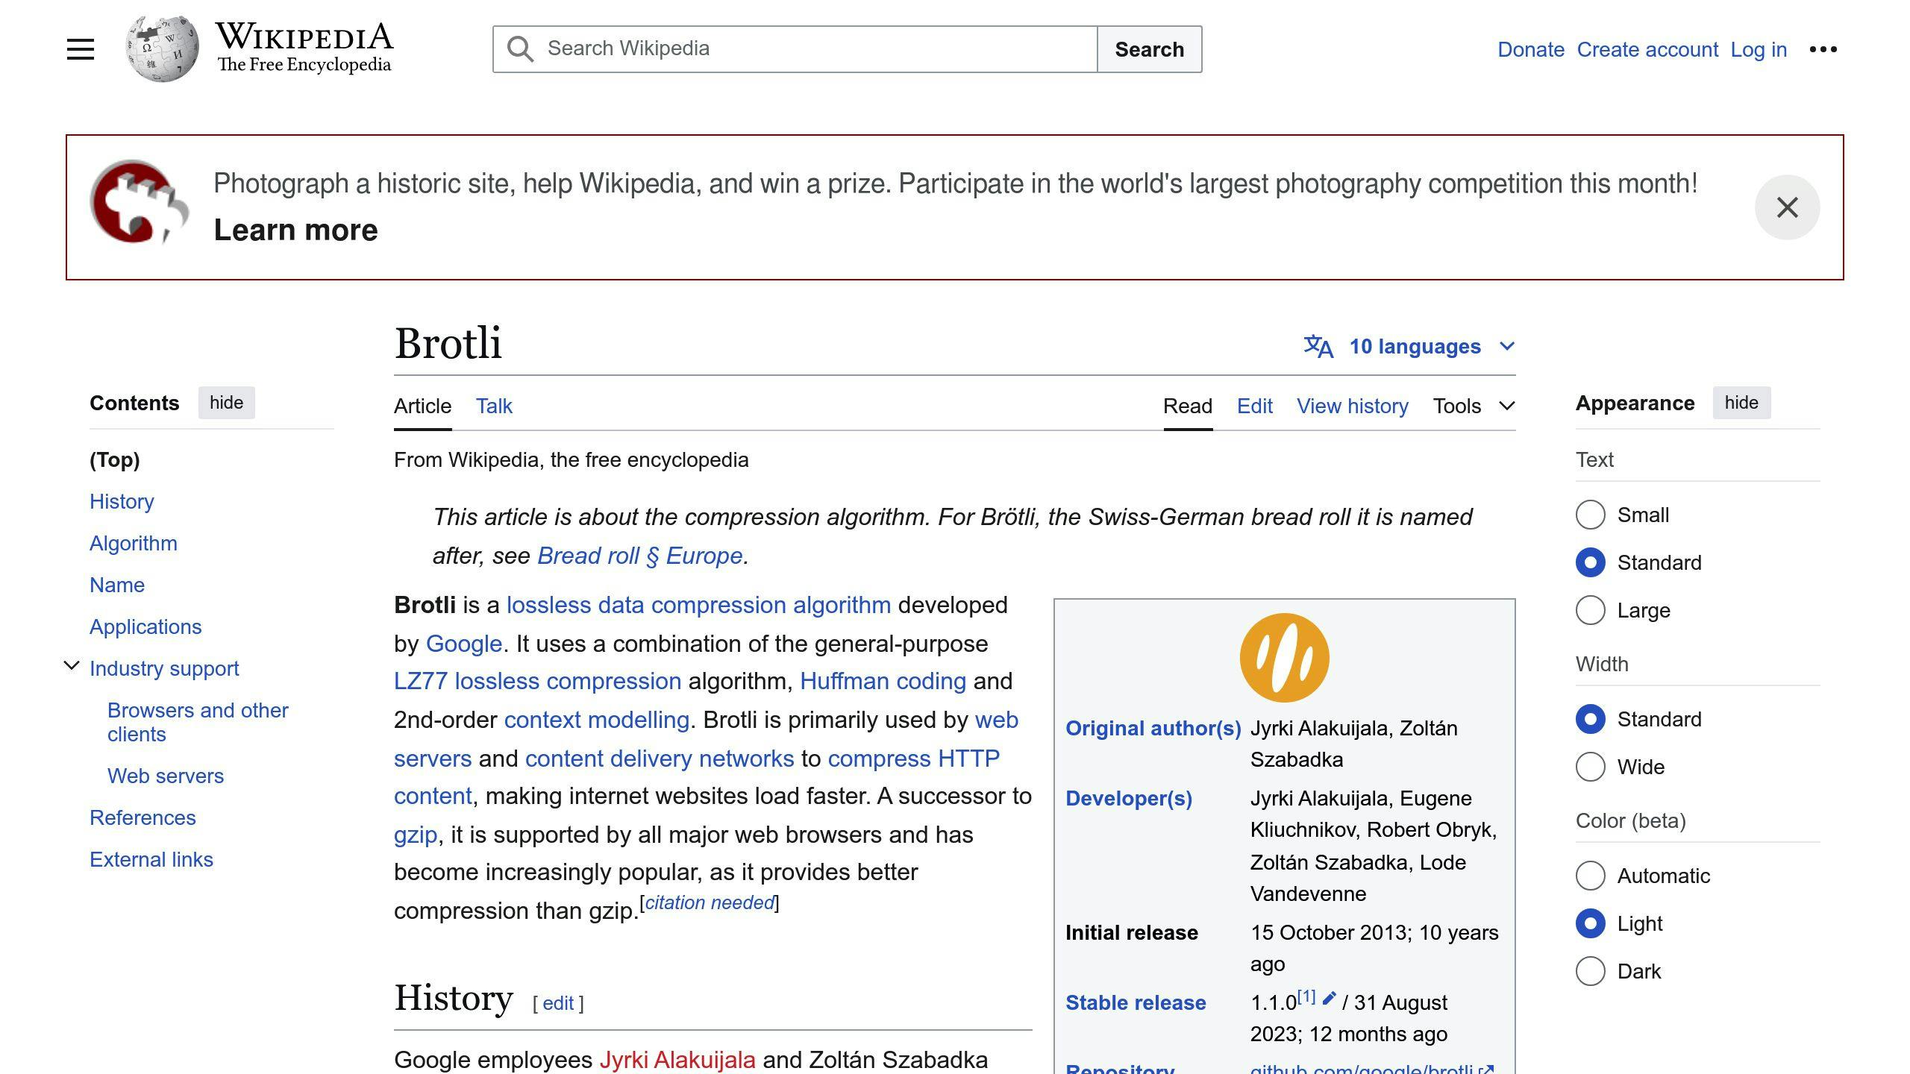The height and width of the screenshot is (1074, 1910).
Task: Click Developer(s) infobox label
Action: click(x=1129, y=798)
